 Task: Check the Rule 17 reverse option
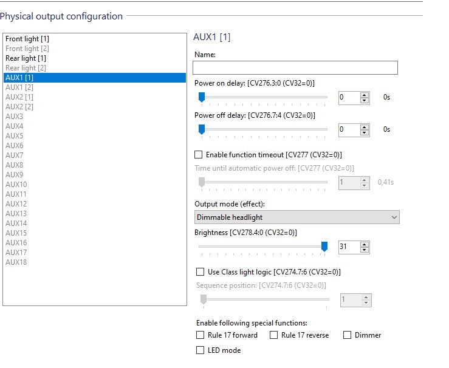tap(274, 335)
